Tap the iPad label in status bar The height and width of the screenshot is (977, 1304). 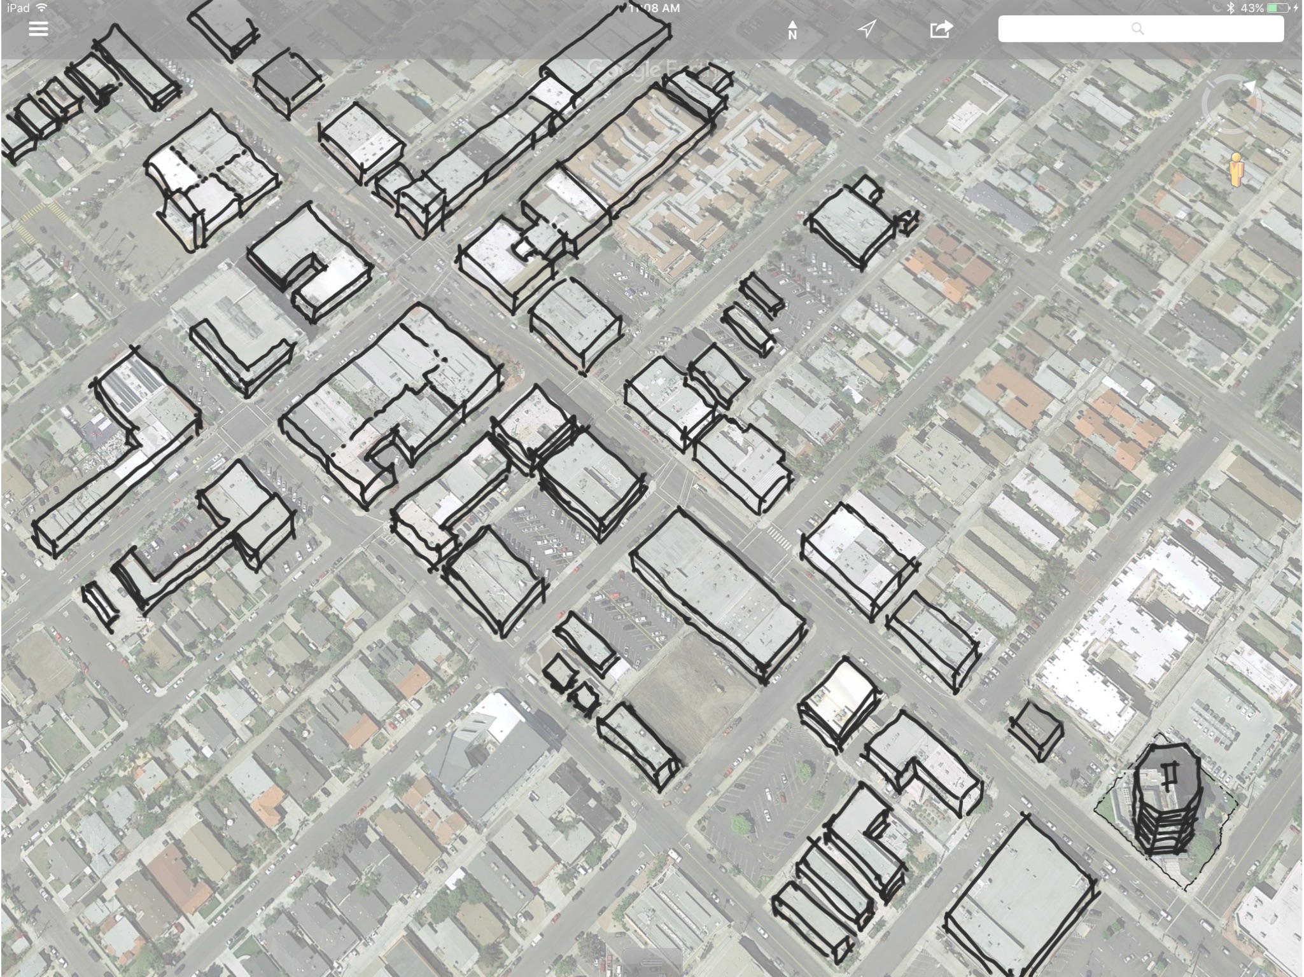[x=18, y=8]
